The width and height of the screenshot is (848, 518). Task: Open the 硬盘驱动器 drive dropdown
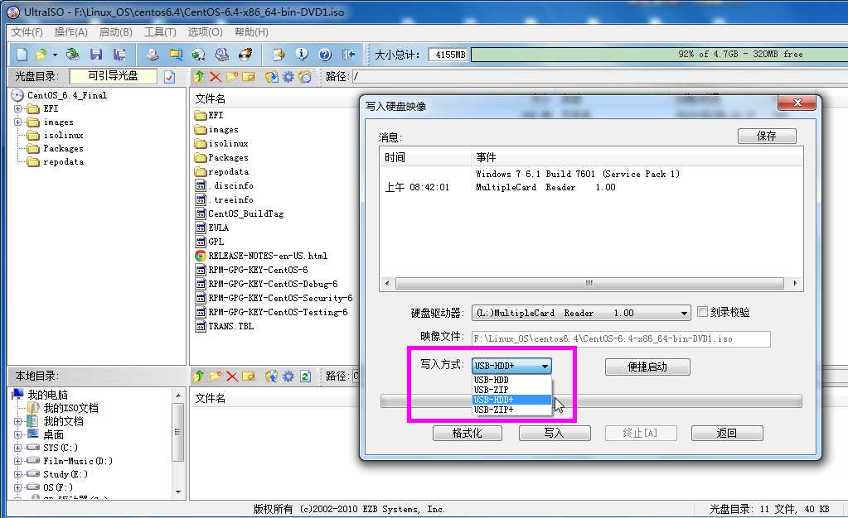684,314
